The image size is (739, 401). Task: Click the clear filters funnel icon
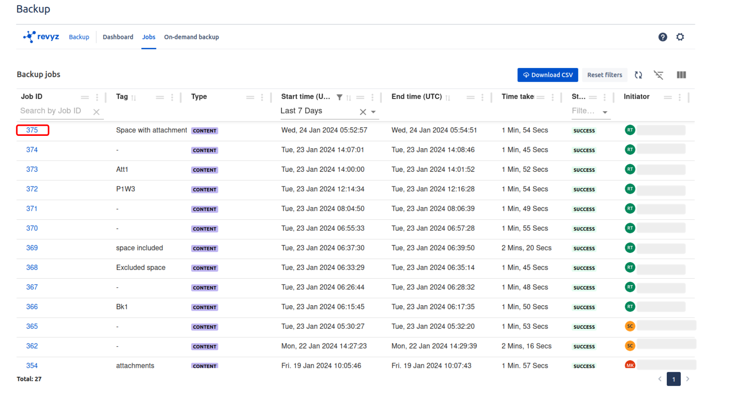pos(658,75)
